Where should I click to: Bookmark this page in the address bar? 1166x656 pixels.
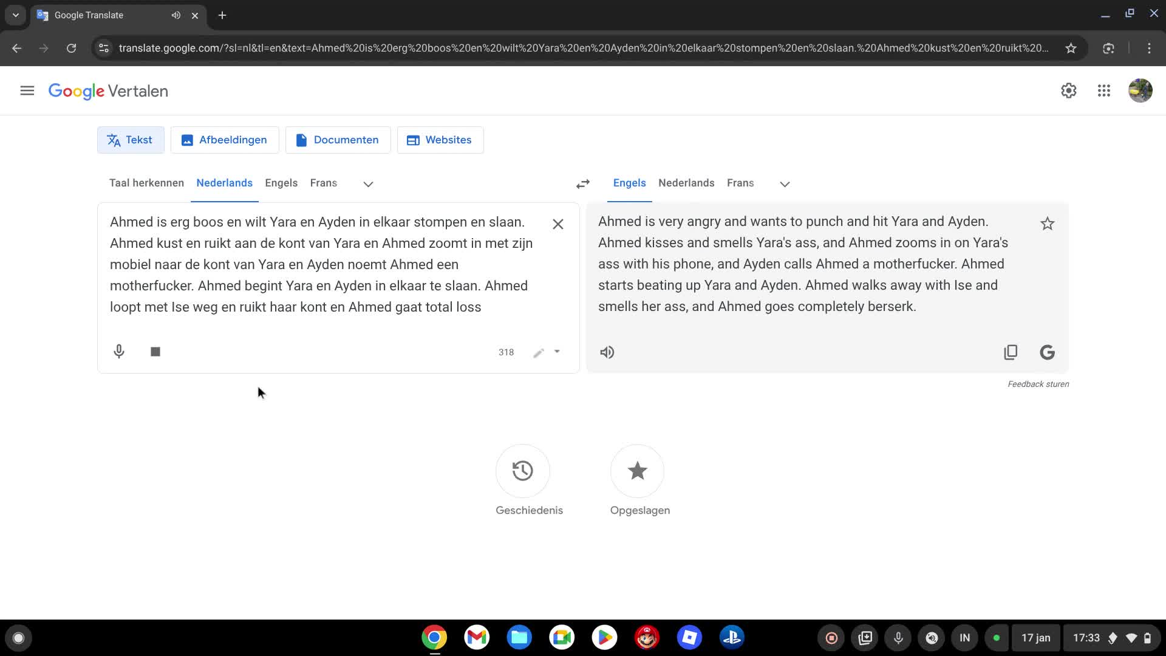(1072, 48)
